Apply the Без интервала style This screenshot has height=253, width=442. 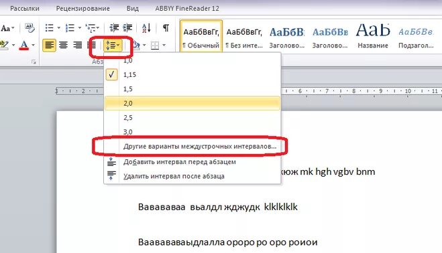(244, 36)
